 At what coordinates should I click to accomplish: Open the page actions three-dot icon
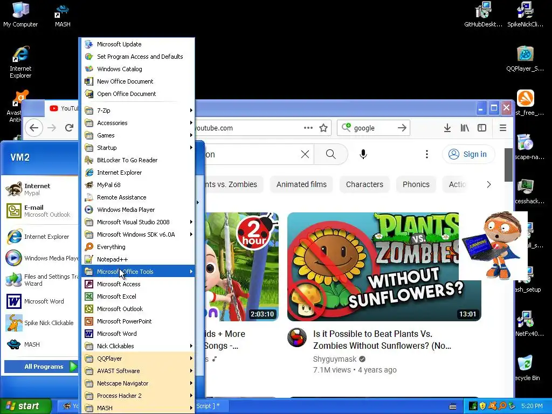(308, 128)
